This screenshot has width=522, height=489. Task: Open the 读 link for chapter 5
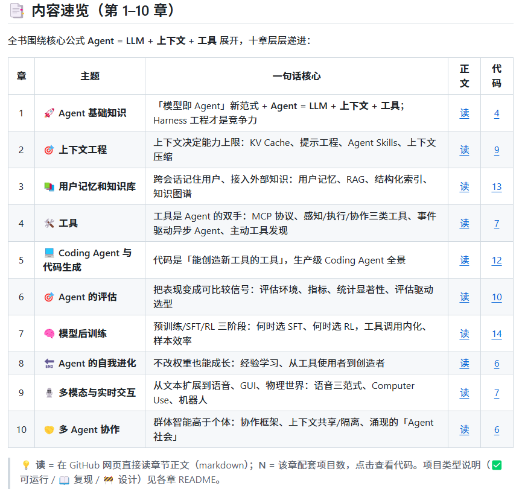click(465, 260)
